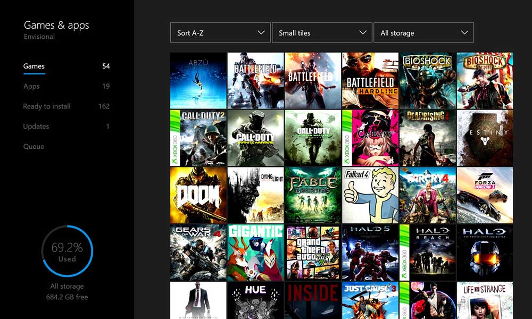
Task: Click the 684.2 GB free text
Action: (67, 297)
